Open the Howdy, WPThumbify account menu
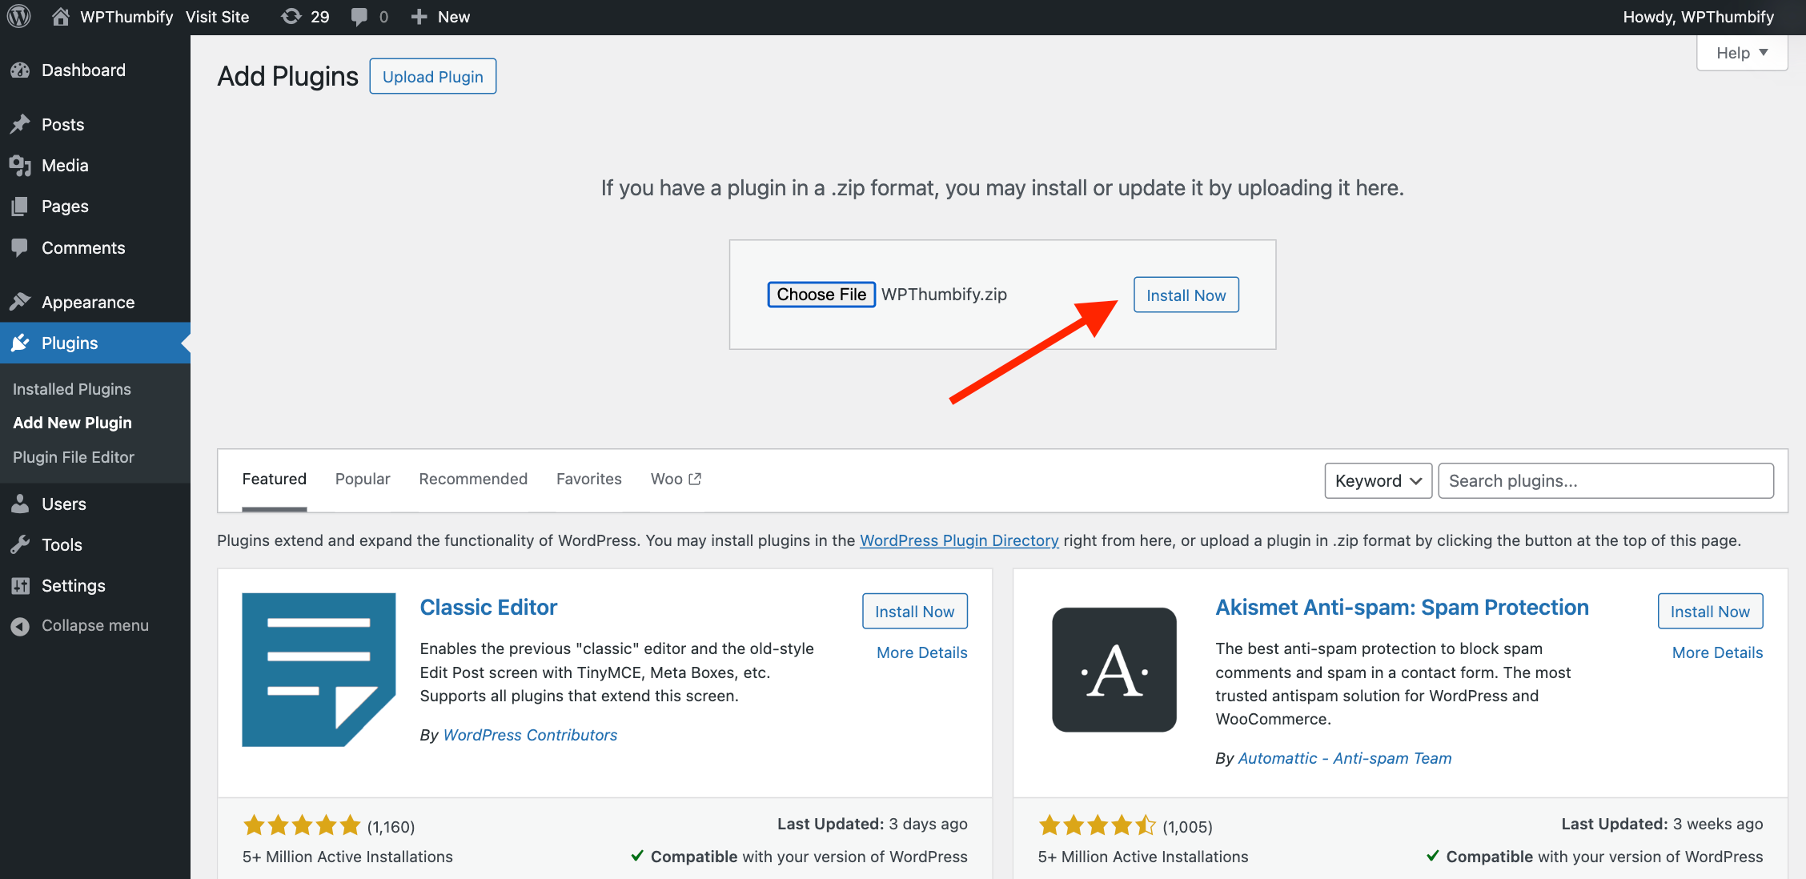The image size is (1806, 879). pos(1698,17)
